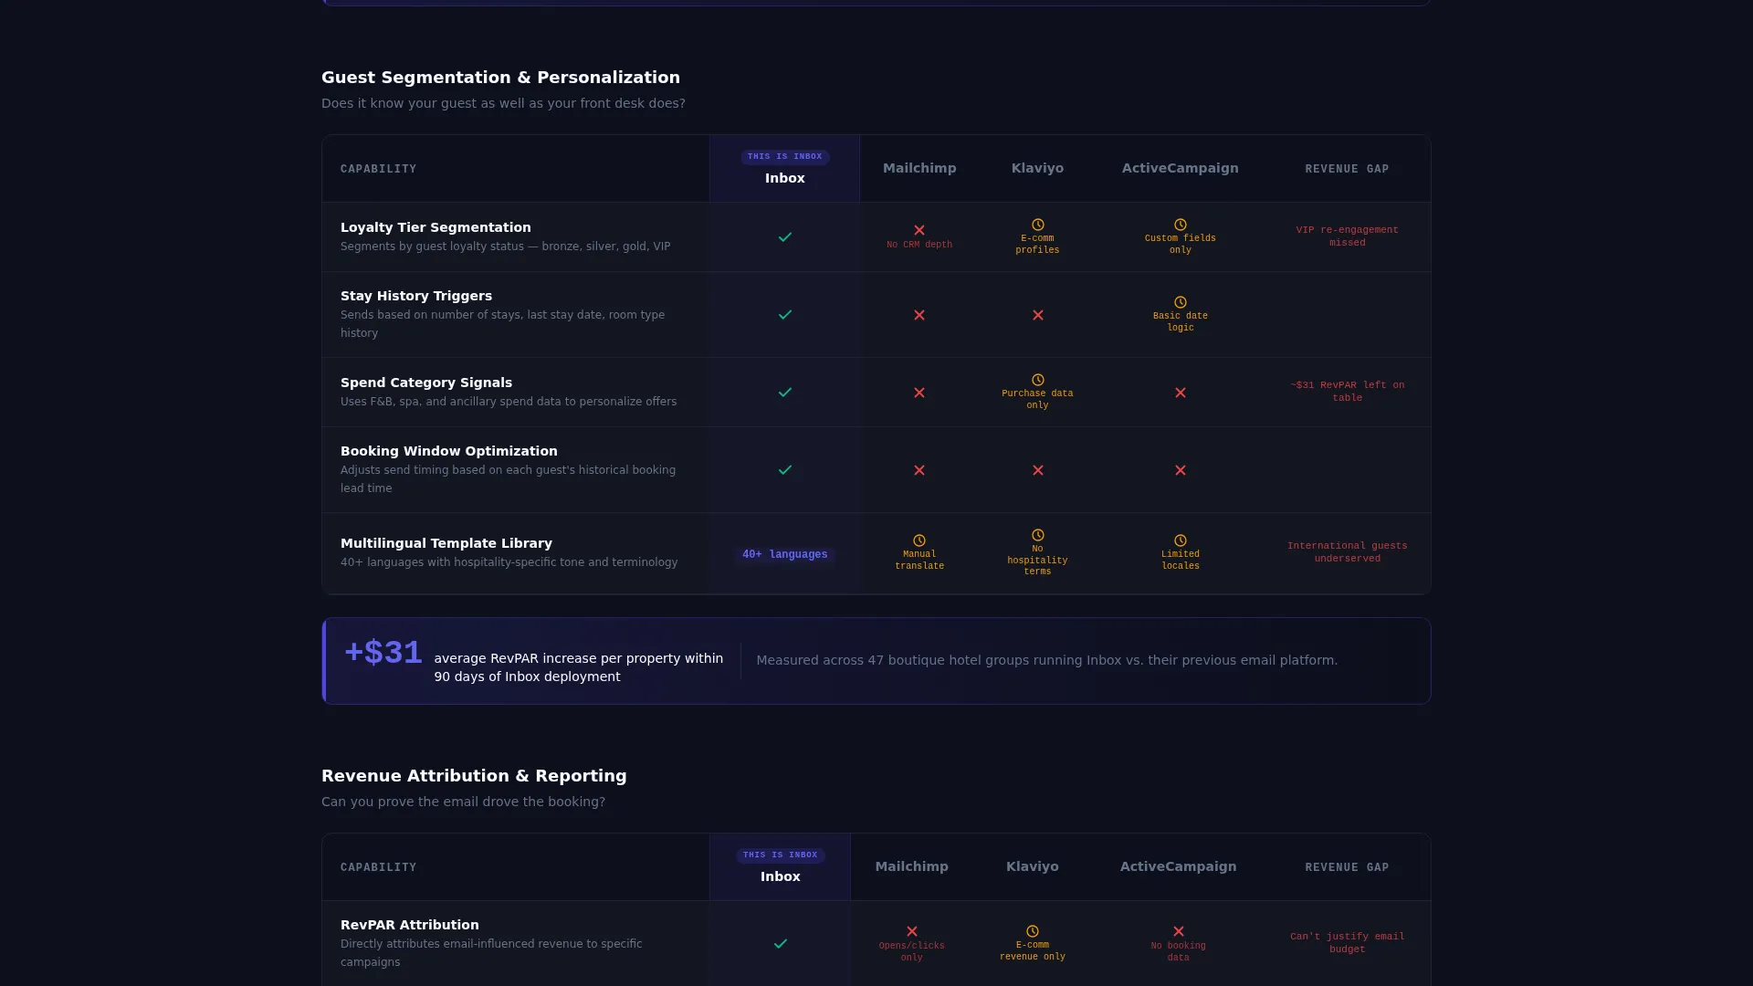Click ActiveCampaign clock icon labeled Limited locales
This screenshot has width=1753, height=986.
point(1180,540)
